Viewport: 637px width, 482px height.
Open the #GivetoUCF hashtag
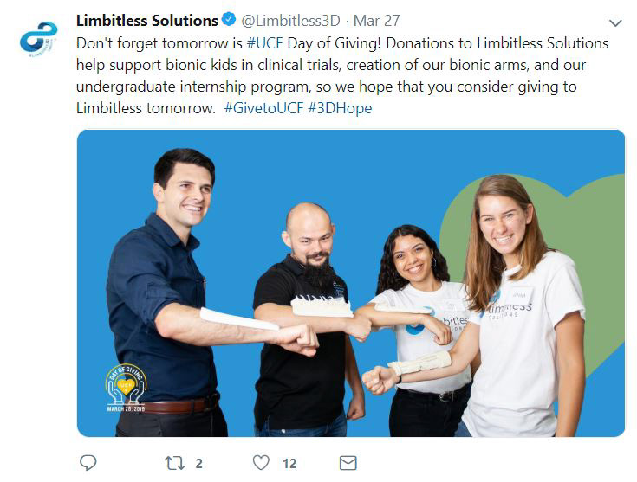click(x=263, y=108)
